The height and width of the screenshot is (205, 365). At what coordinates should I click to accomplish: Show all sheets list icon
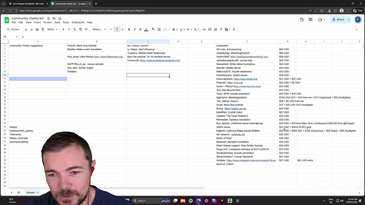point(19,192)
